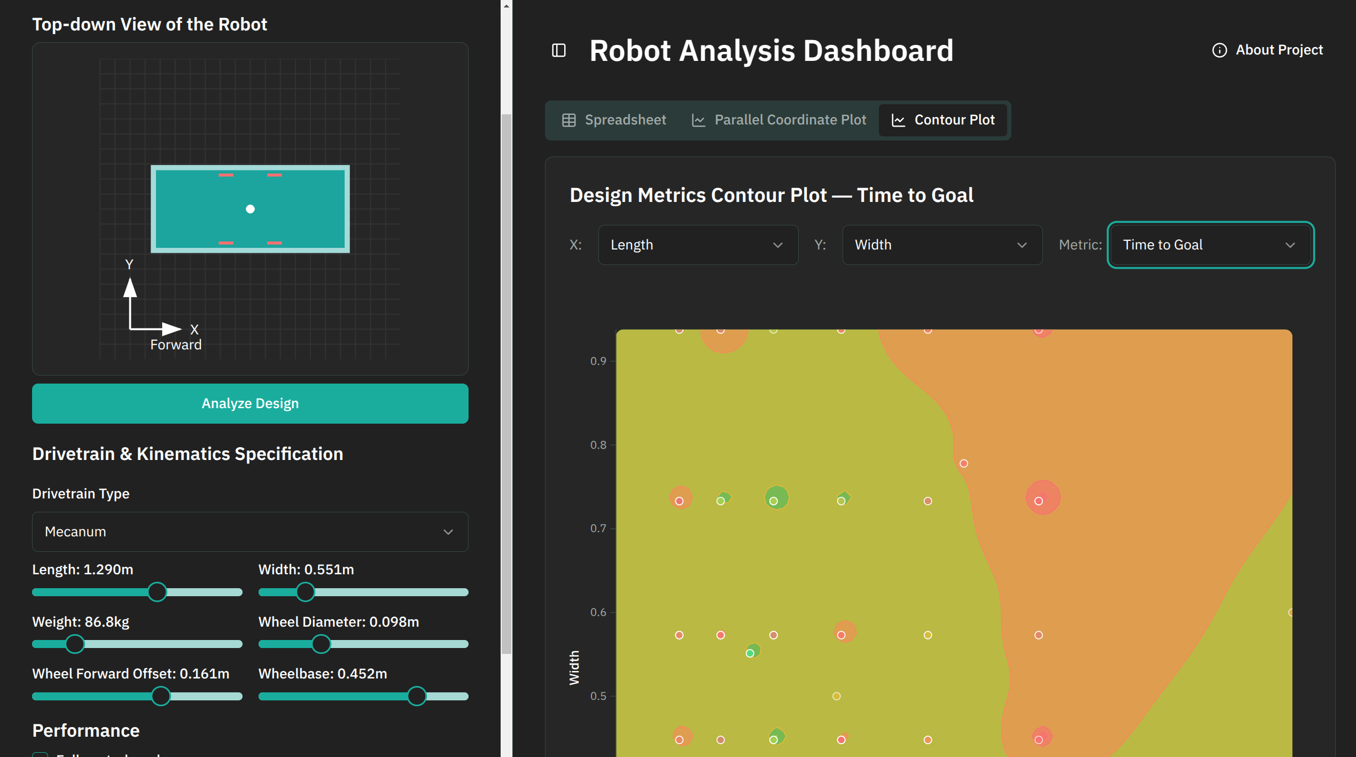Image resolution: width=1356 pixels, height=757 pixels.
Task: Click the Contour Plot chart icon
Action: coord(899,120)
